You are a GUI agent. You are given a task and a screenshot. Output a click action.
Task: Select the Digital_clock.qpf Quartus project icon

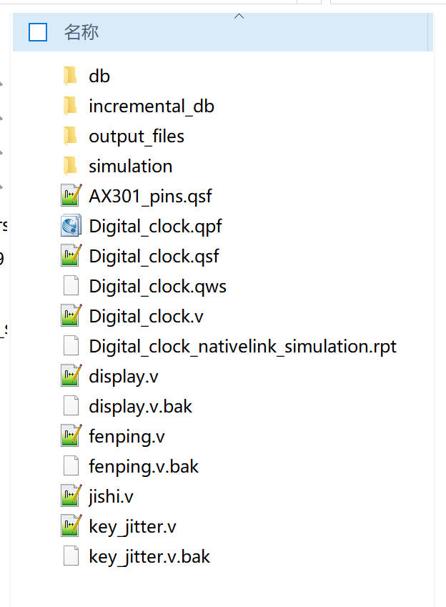(71, 226)
